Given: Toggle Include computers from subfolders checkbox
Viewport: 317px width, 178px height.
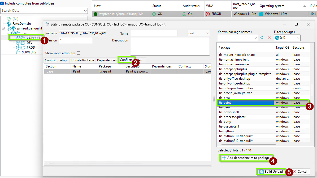Looking at the screenshot, I should (x=2, y=3).
